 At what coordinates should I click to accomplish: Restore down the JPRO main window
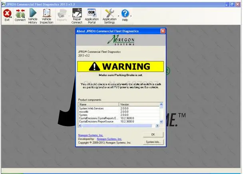tap(232, 4)
